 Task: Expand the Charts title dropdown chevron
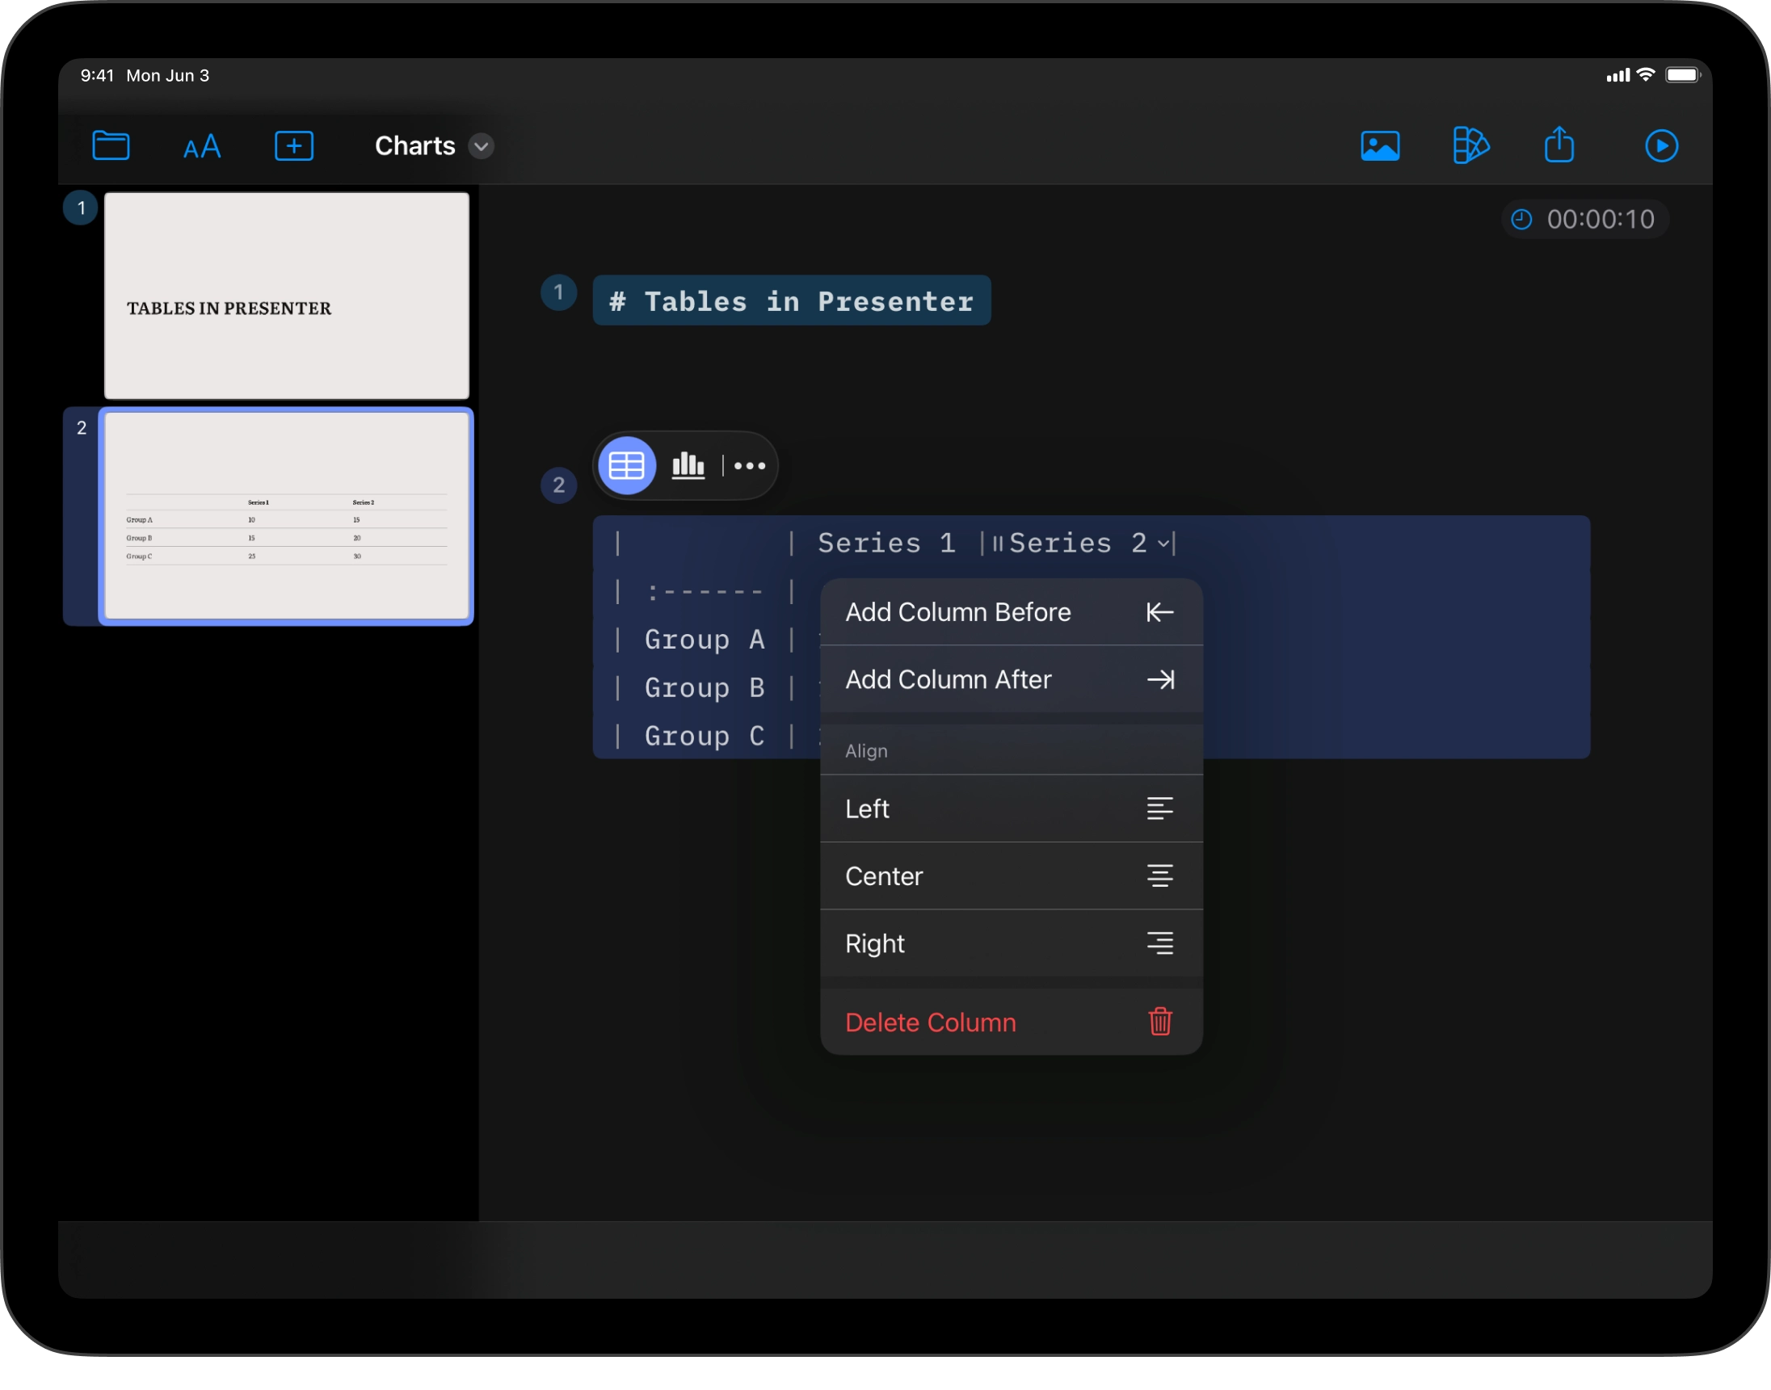click(481, 146)
